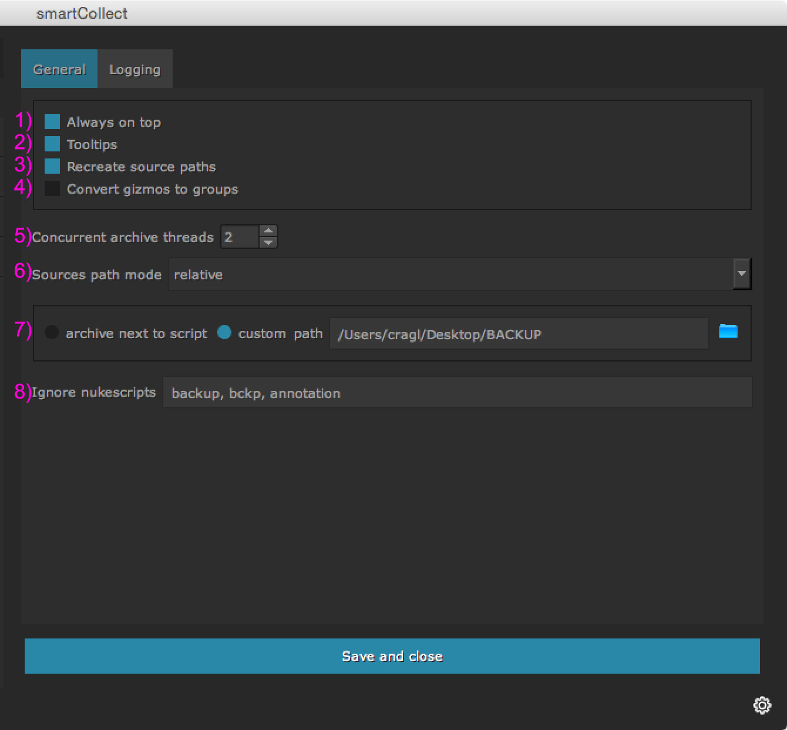This screenshot has height=730, width=787.
Task: Enable Convert gizmos to groups
Action: pos(52,189)
